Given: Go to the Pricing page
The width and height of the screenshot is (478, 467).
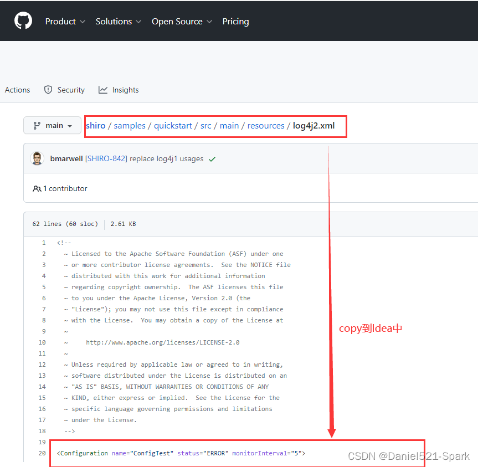Looking at the screenshot, I should (235, 22).
